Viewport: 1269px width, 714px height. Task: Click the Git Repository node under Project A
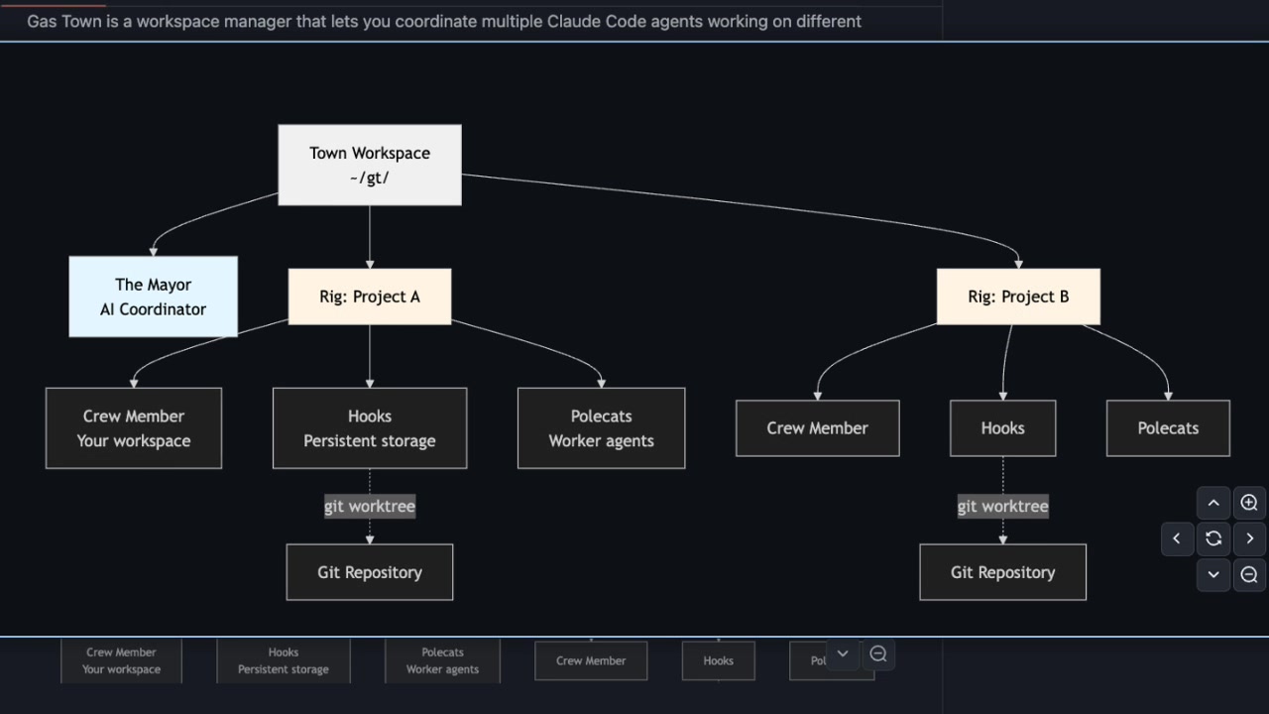tap(369, 572)
